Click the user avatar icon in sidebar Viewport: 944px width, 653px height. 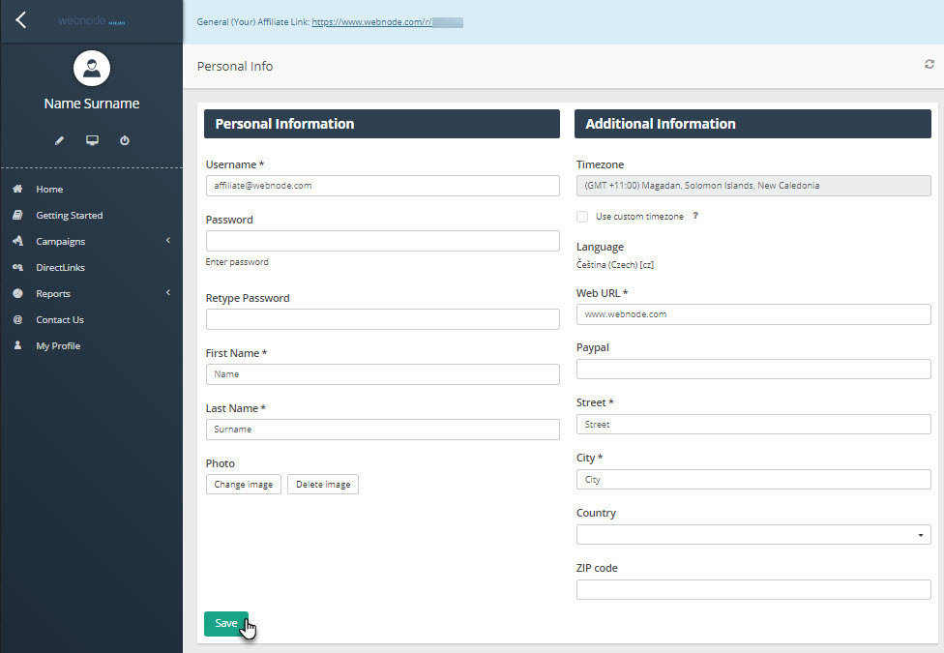[92, 69]
